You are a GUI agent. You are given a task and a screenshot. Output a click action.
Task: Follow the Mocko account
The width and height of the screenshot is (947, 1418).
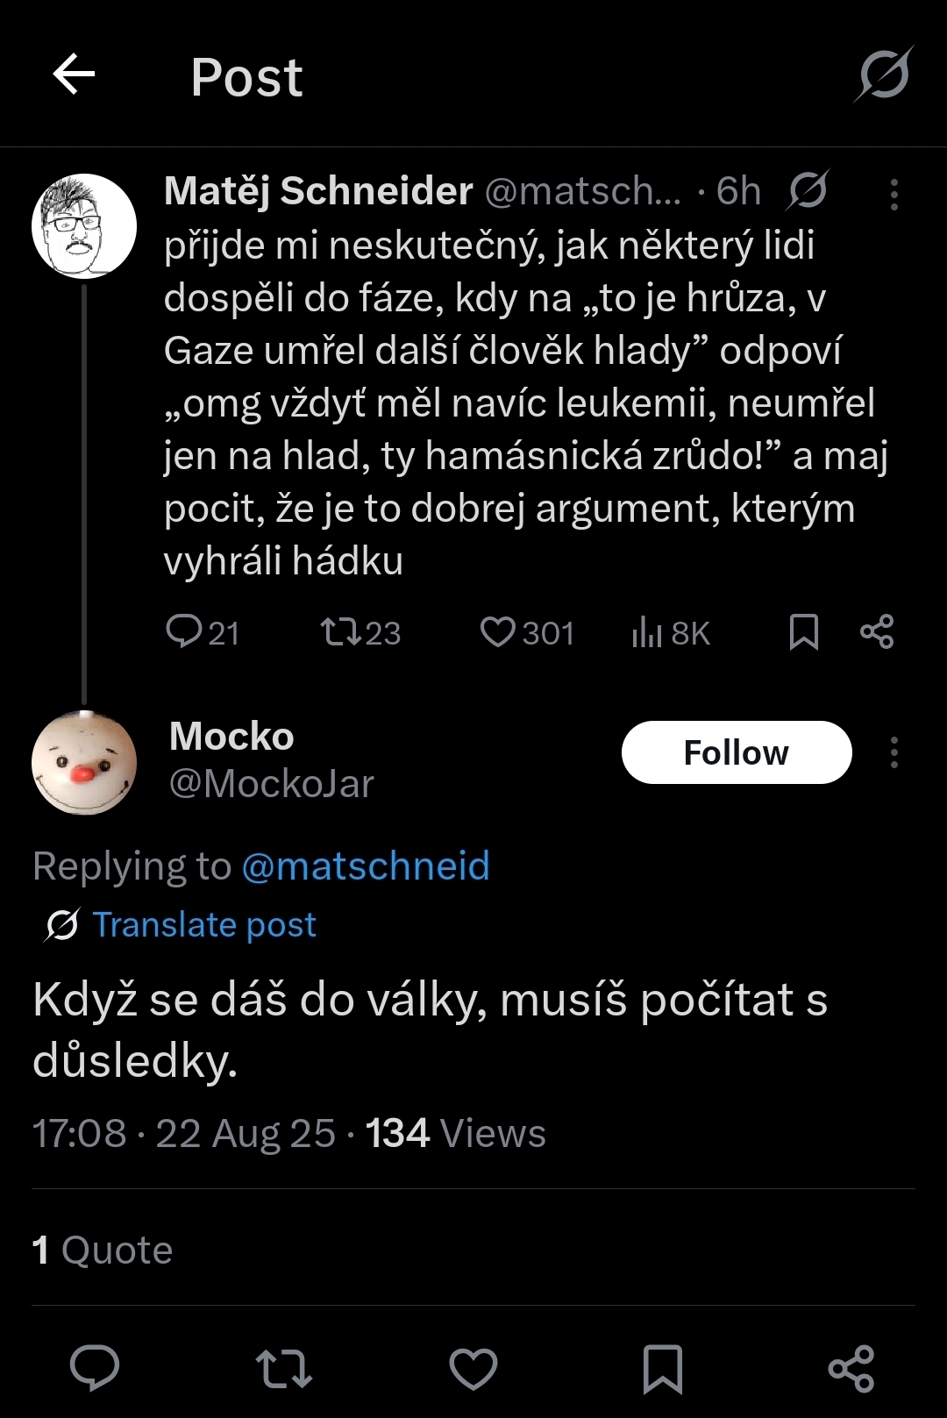(737, 752)
